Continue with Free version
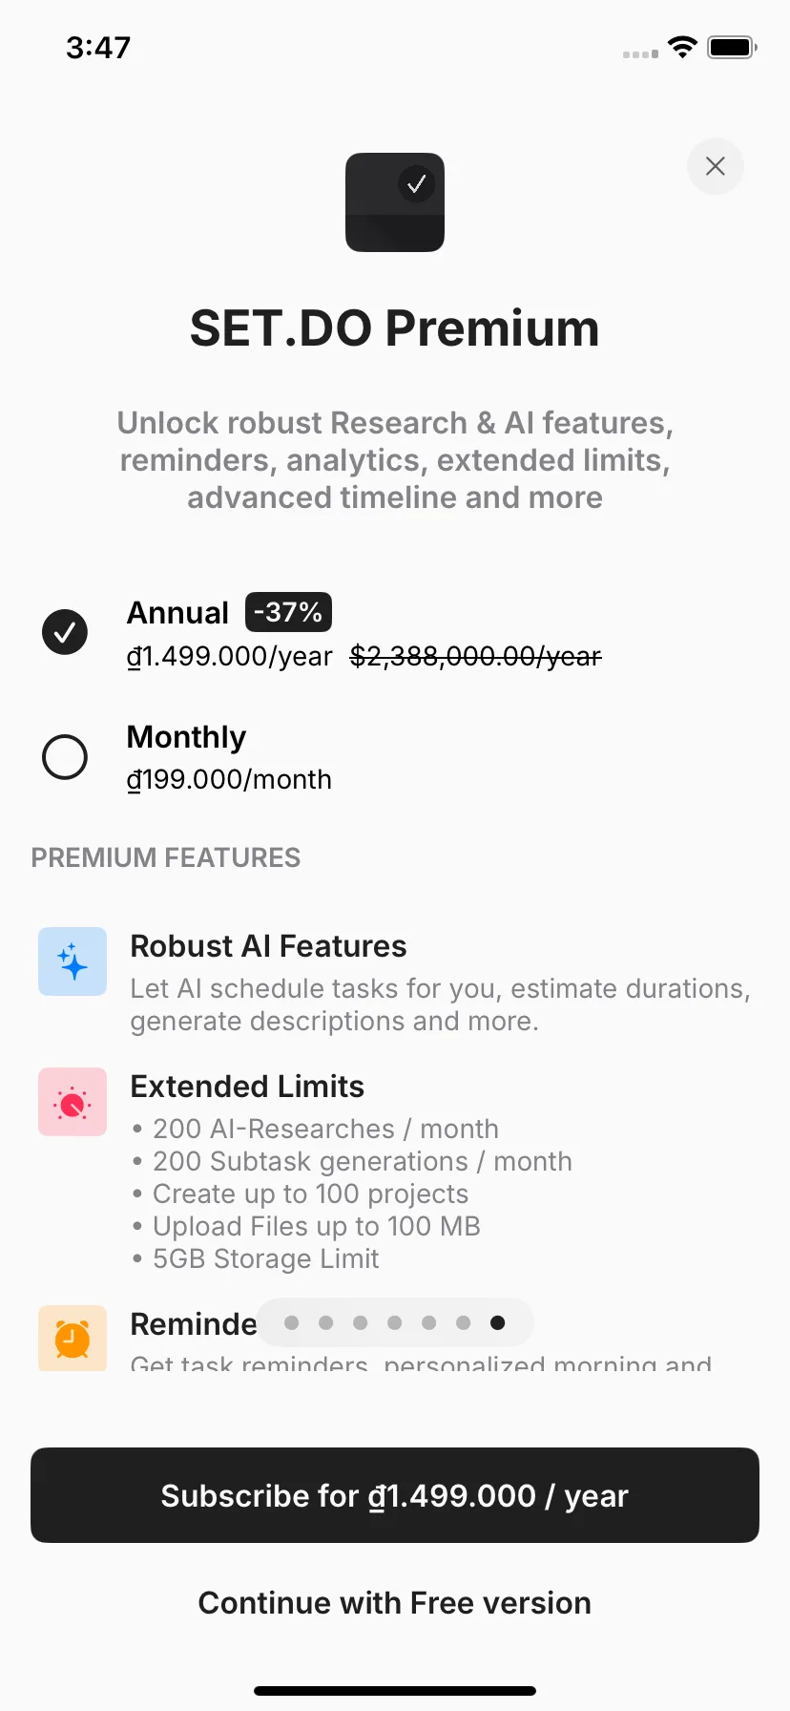 (x=395, y=1602)
